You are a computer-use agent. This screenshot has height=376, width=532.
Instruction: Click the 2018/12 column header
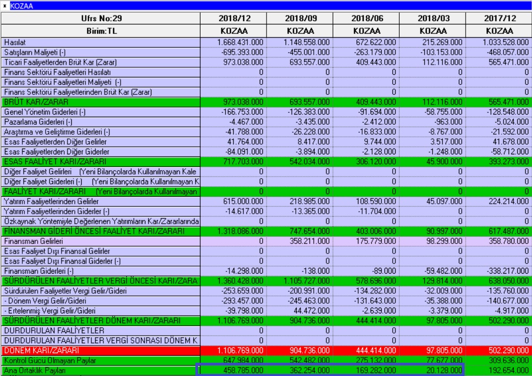point(234,19)
